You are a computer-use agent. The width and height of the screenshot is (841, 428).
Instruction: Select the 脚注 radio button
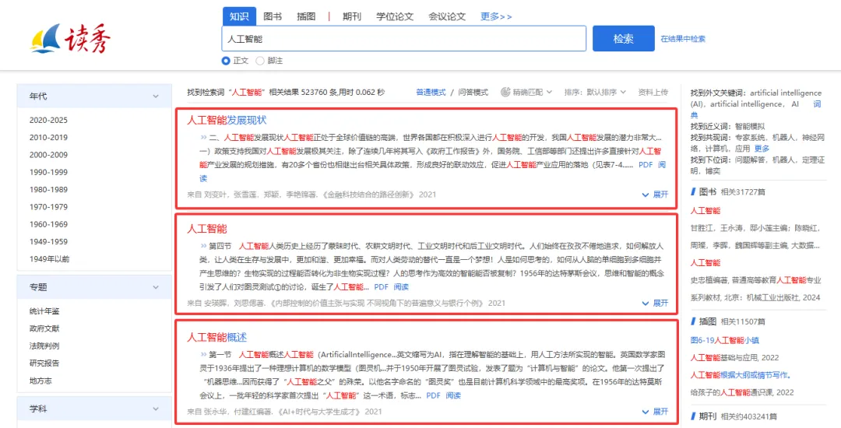point(260,61)
